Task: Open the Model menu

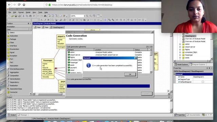Action: (x=28, y=13)
